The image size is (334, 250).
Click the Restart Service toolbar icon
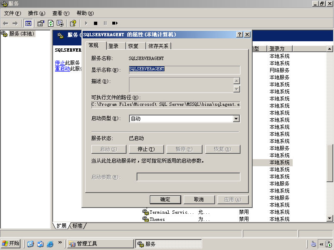(115, 23)
